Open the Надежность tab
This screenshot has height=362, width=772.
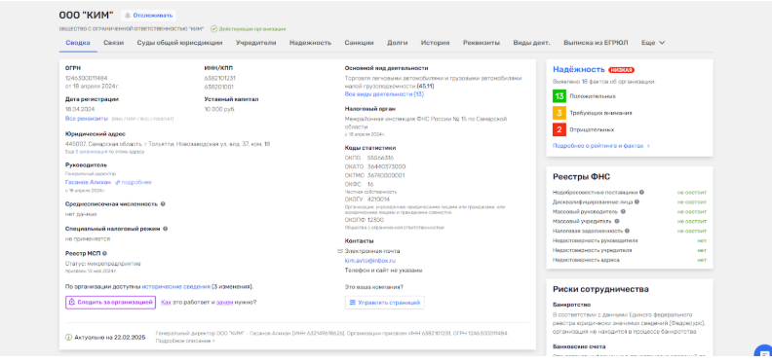pos(310,43)
